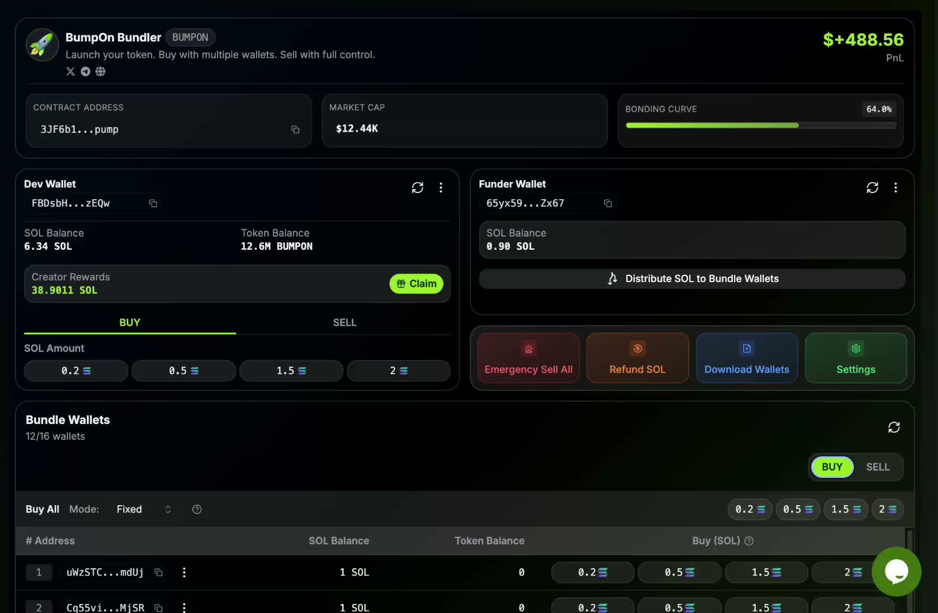The width and height of the screenshot is (938, 613).
Task: Distribute SOL to Bundle Wallets
Action: [x=692, y=279]
